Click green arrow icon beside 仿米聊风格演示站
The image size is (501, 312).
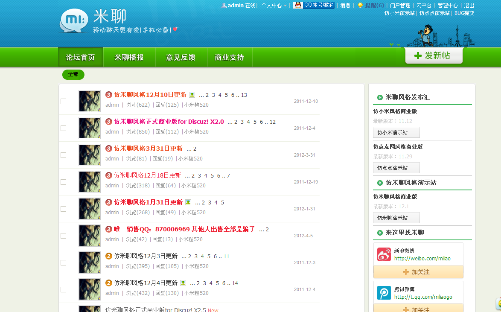coord(380,183)
